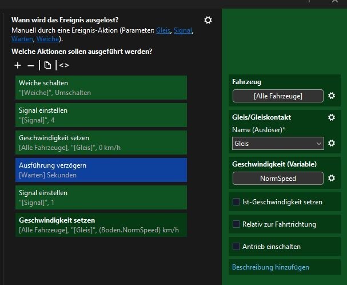Screen dimensions: 347x285
Task: Open the gear beside NormSpeed variable
Action: [332, 178]
